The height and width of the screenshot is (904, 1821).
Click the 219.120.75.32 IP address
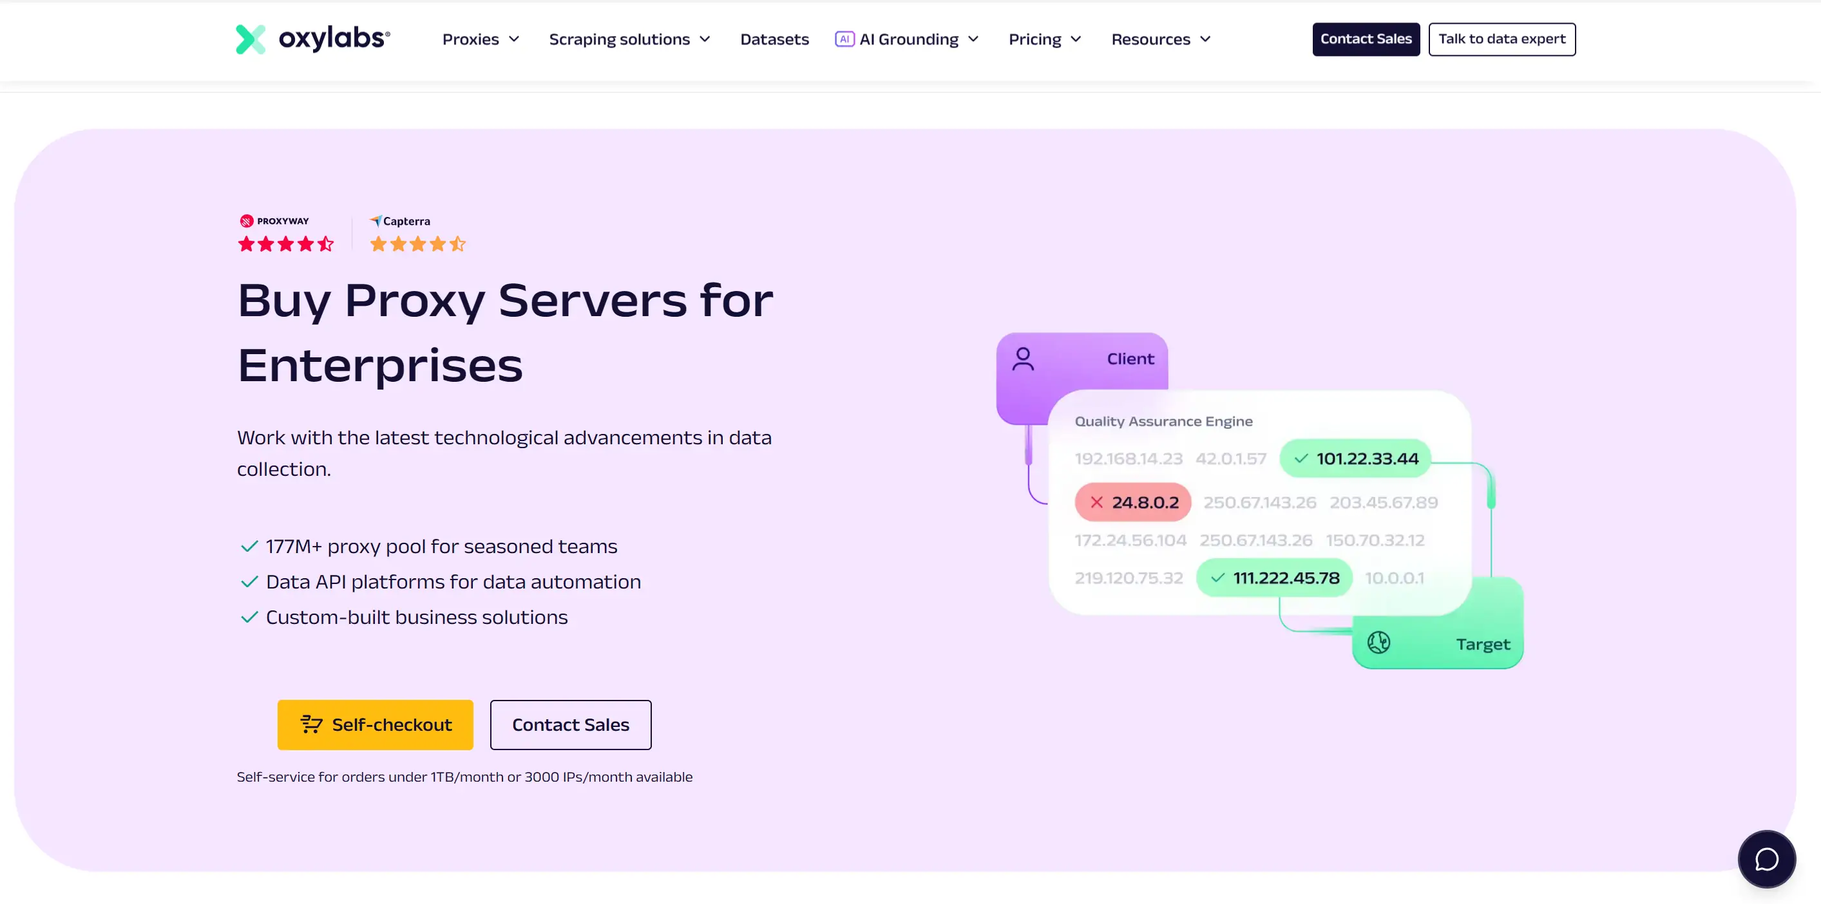click(x=1129, y=578)
